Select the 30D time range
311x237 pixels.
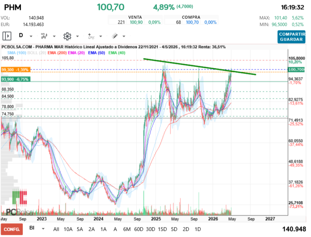coord(151,229)
